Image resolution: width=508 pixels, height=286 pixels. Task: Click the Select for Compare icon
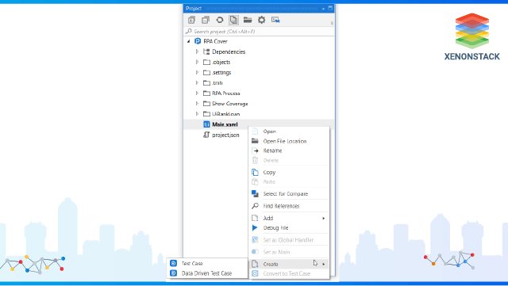click(255, 194)
